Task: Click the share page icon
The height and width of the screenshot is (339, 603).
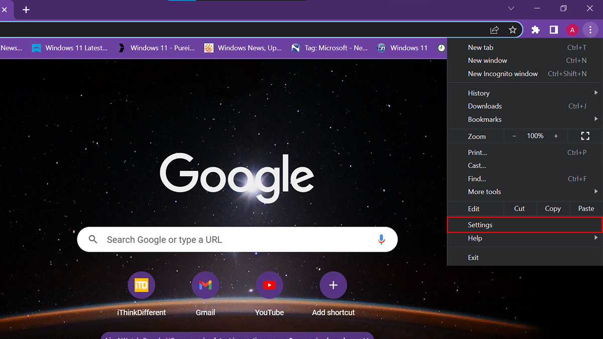Action: [x=494, y=30]
